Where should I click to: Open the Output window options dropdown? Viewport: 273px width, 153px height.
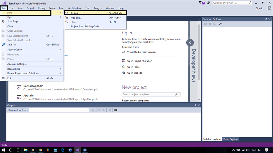[192, 105]
